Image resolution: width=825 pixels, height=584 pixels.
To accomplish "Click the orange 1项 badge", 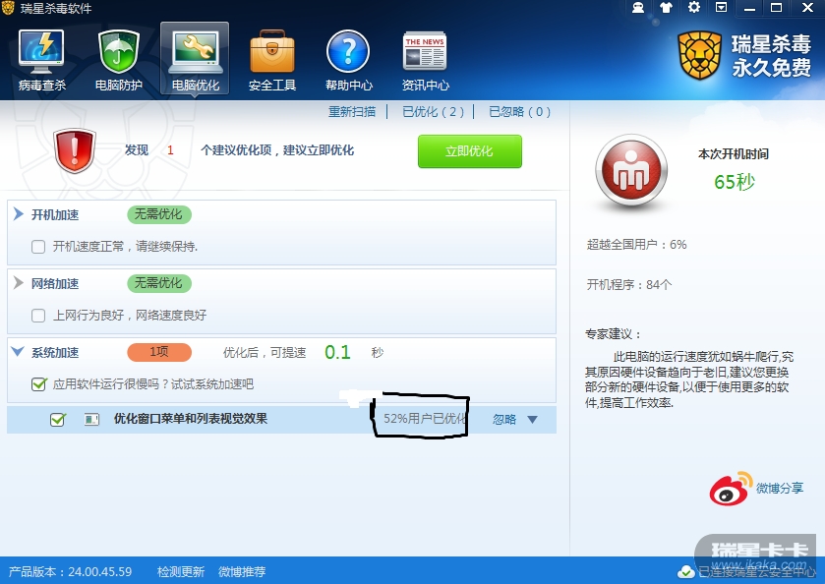I will [x=159, y=352].
